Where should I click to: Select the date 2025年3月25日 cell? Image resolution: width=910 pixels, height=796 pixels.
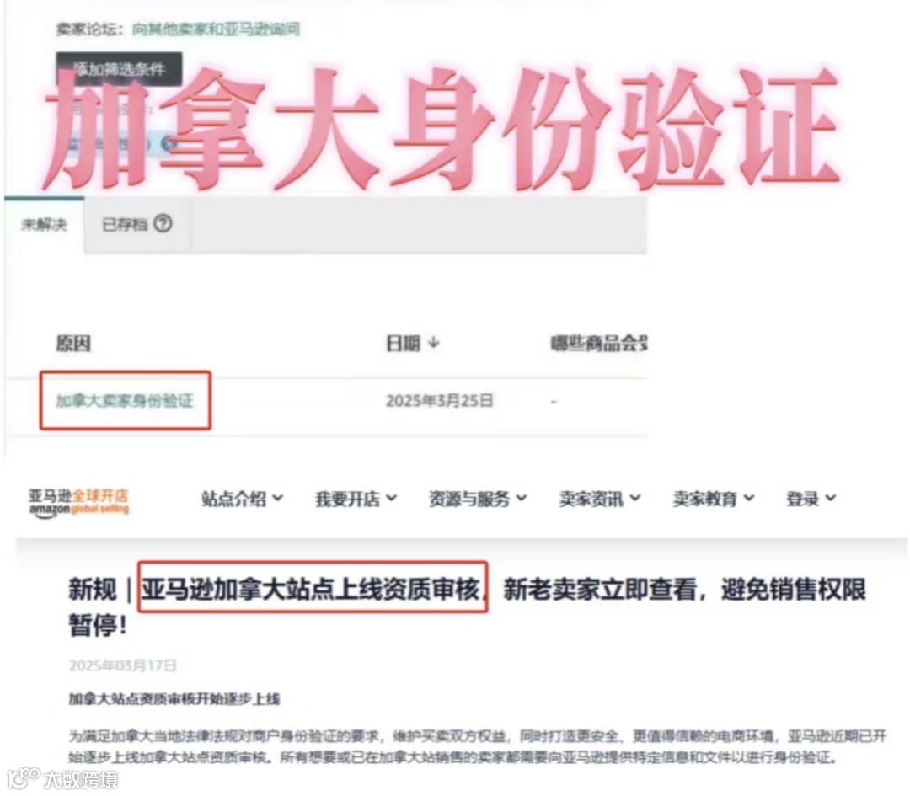point(439,401)
